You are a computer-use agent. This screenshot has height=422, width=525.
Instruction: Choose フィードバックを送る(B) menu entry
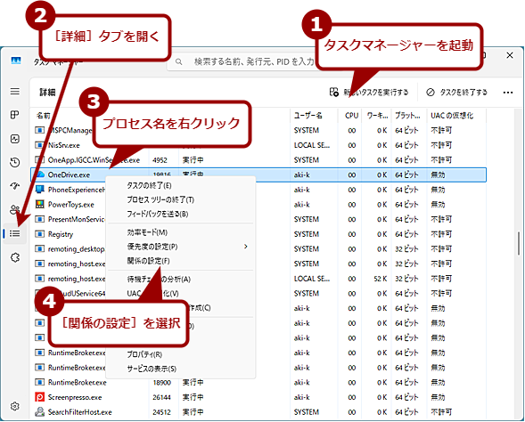tap(158, 214)
